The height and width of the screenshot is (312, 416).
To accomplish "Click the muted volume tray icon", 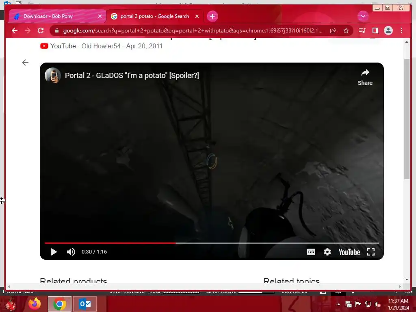I will [x=378, y=304].
